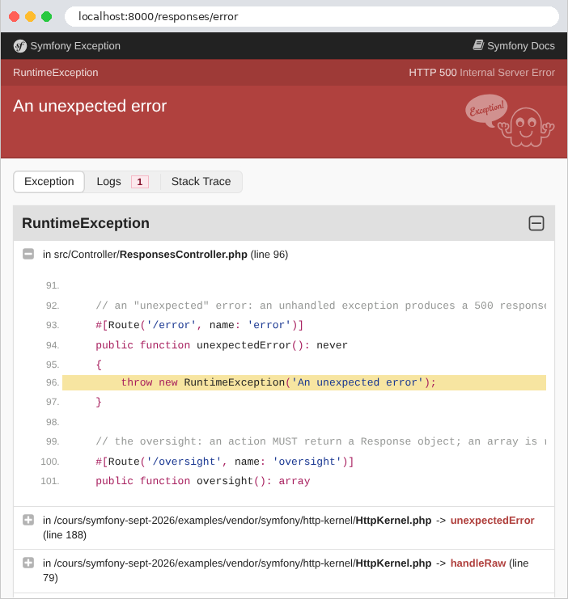
Task: Select the Exception tab
Action: (x=49, y=182)
